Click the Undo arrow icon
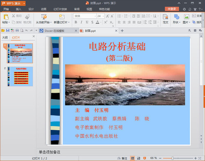 [27, 31]
